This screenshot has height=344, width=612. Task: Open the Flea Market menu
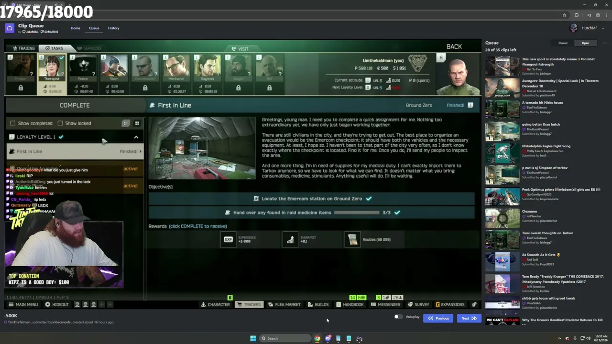(284, 304)
